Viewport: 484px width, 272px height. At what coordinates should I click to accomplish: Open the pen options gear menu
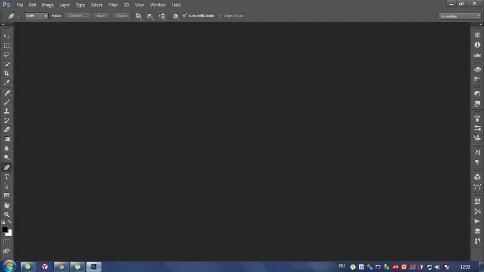pos(176,16)
